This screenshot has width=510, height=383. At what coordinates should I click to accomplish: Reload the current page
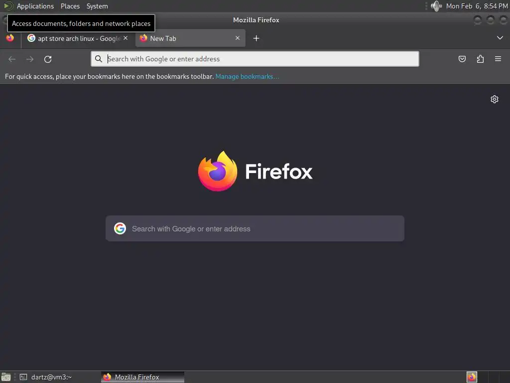pyautogui.click(x=48, y=59)
